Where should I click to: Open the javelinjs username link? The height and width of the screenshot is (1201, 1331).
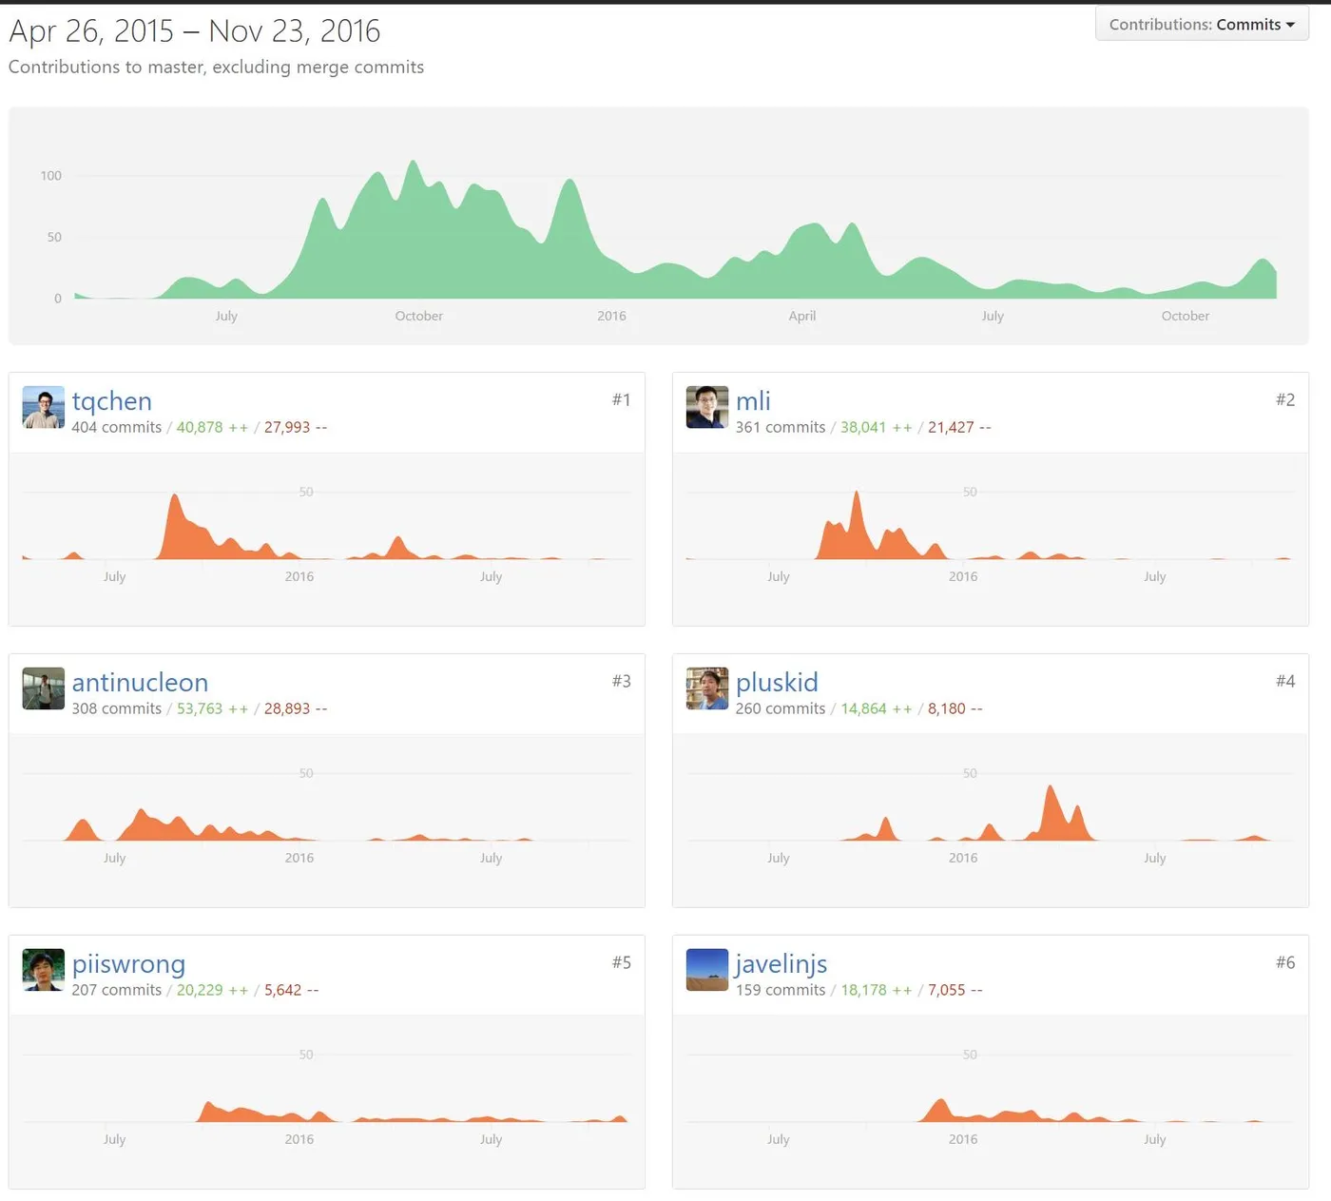click(781, 964)
